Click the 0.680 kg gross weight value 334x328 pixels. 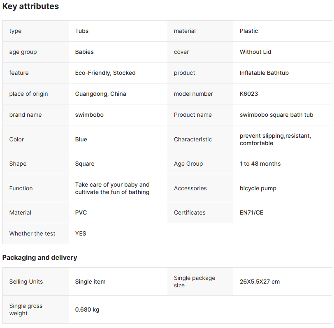click(x=87, y=310)
